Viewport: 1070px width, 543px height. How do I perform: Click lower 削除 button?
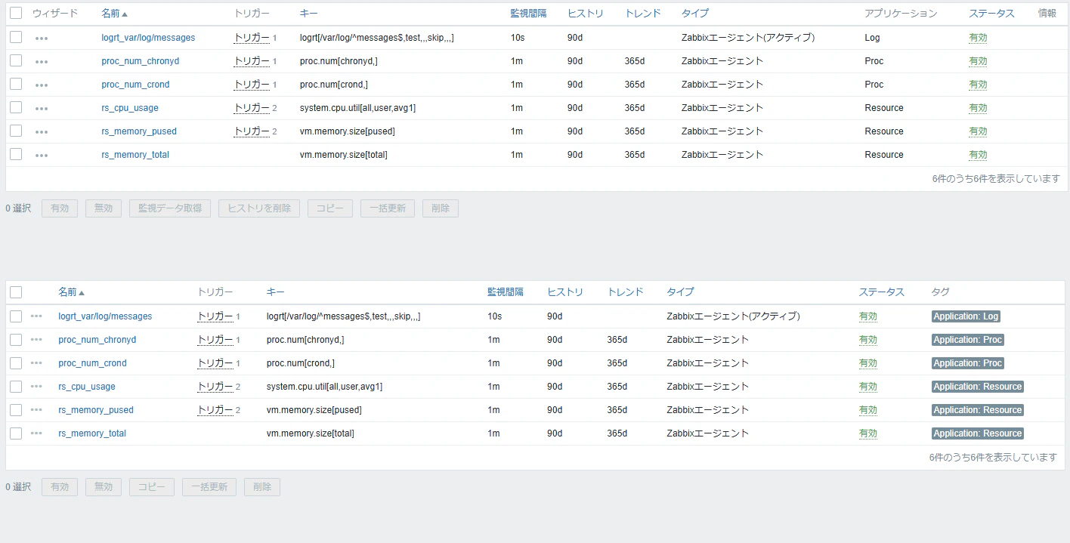click(x=262, y=487)
